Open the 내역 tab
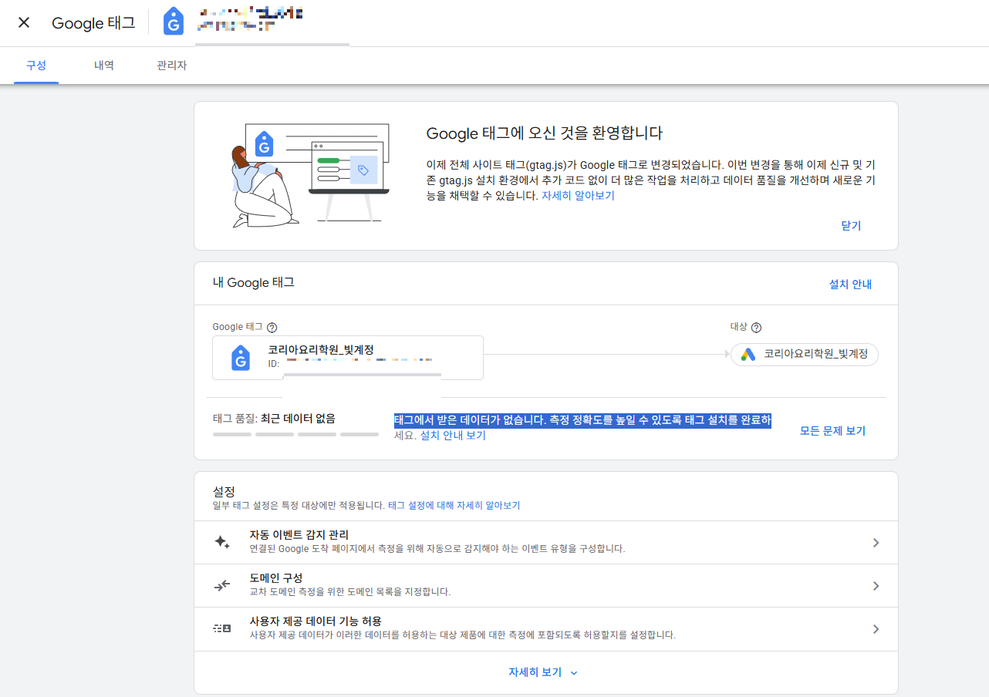 (x=104, y=66)
